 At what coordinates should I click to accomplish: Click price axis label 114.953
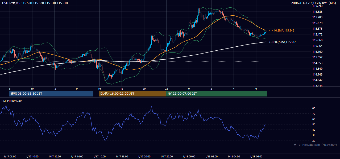pos(317,63)
